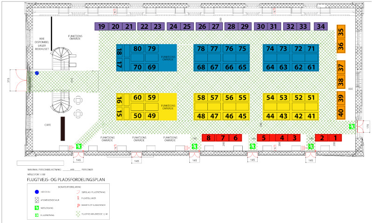
Task: Select red booth number 1
Action: point(335,138)
